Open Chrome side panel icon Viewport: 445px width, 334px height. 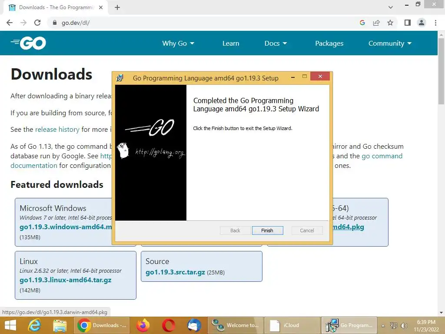point(408,23)
